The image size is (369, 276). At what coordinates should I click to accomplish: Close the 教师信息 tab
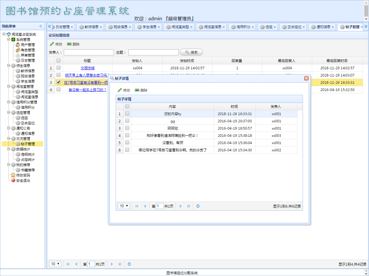click(x=101, y=27)
